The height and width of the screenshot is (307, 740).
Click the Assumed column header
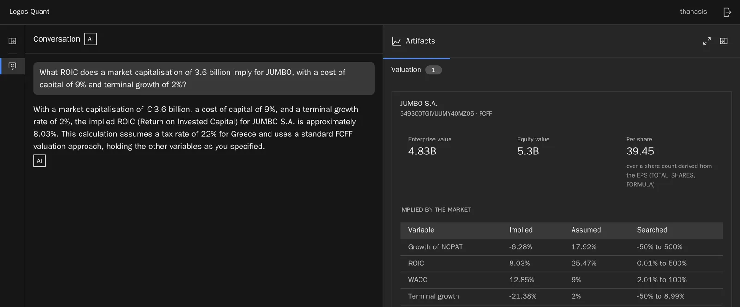pos(586,230)
